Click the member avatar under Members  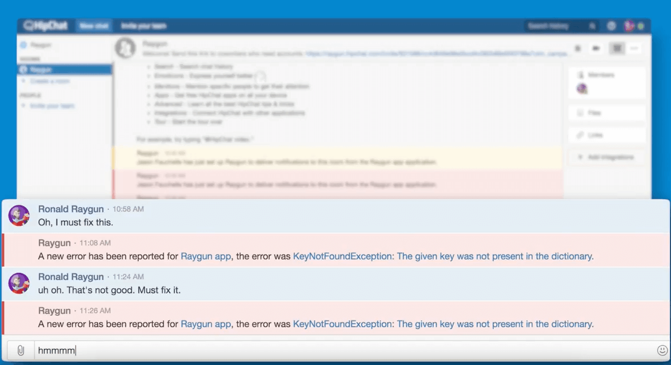pyautogui.click(x=582, y=89)
